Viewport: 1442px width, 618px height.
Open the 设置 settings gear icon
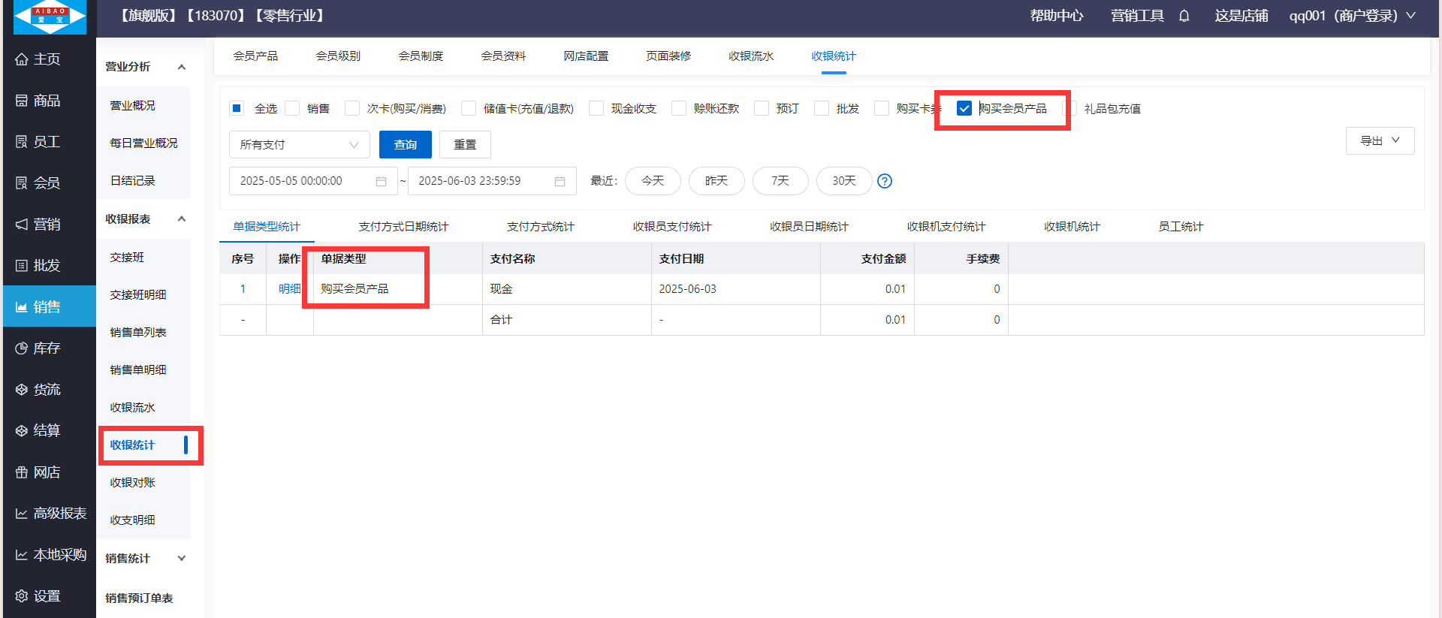[22, 596]
